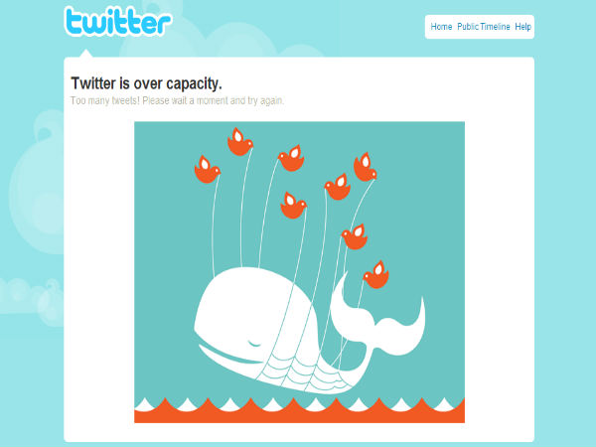The width and height of the screenshot is (596, 447).
Task: Click the faint cloud bird in the left background
Action: pos(36,183)
